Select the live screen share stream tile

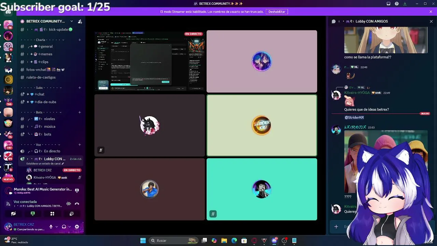(150, 61)
